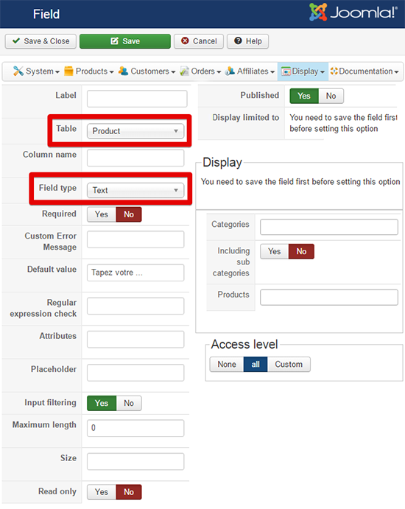The width and height of the screenshot is (405, 509).
Task: Click the Display menu icon
Action: 286,71
